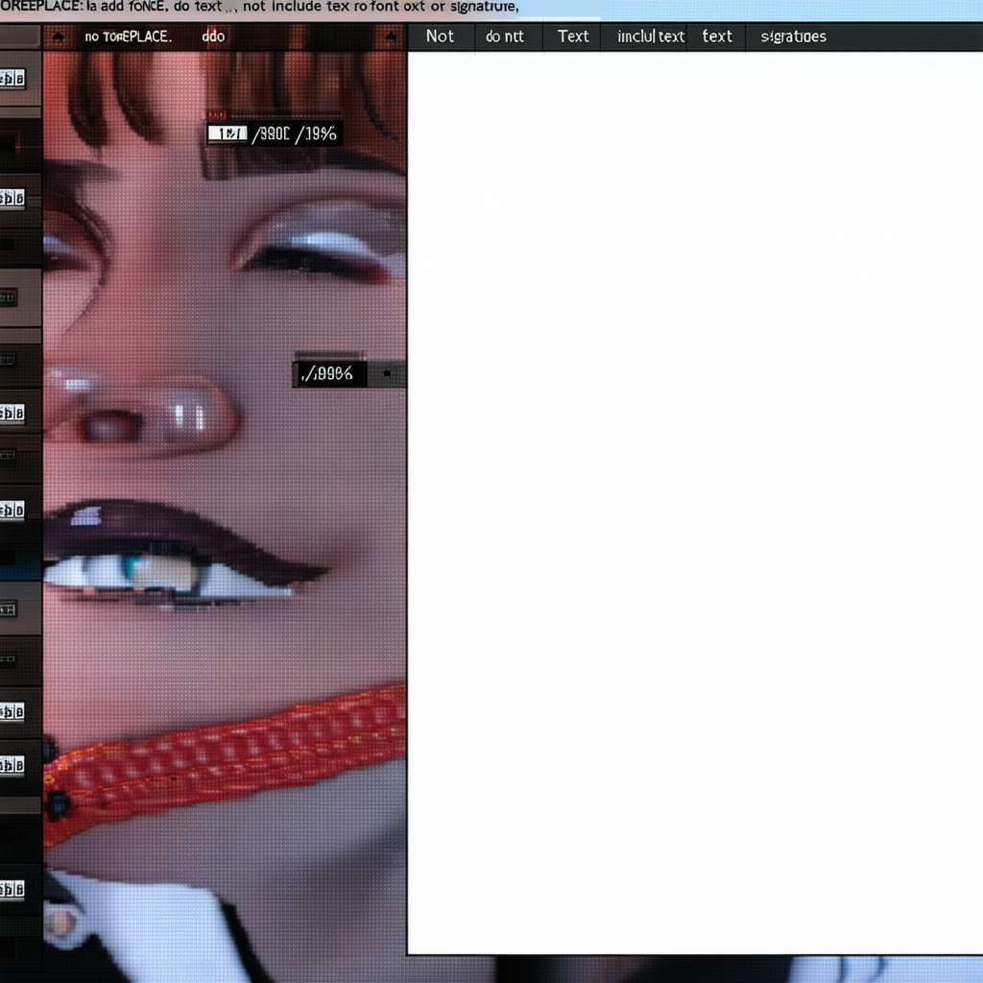Click the second labeled icon in left sidebar
Screen dimensions: 983x983
coord(12,199)
